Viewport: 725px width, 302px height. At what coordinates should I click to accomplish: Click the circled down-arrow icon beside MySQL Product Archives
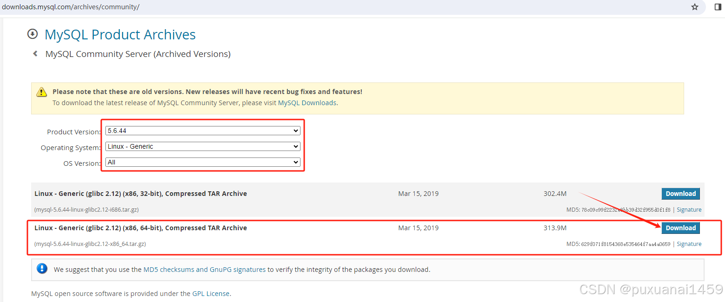click(x=32, y=34)
